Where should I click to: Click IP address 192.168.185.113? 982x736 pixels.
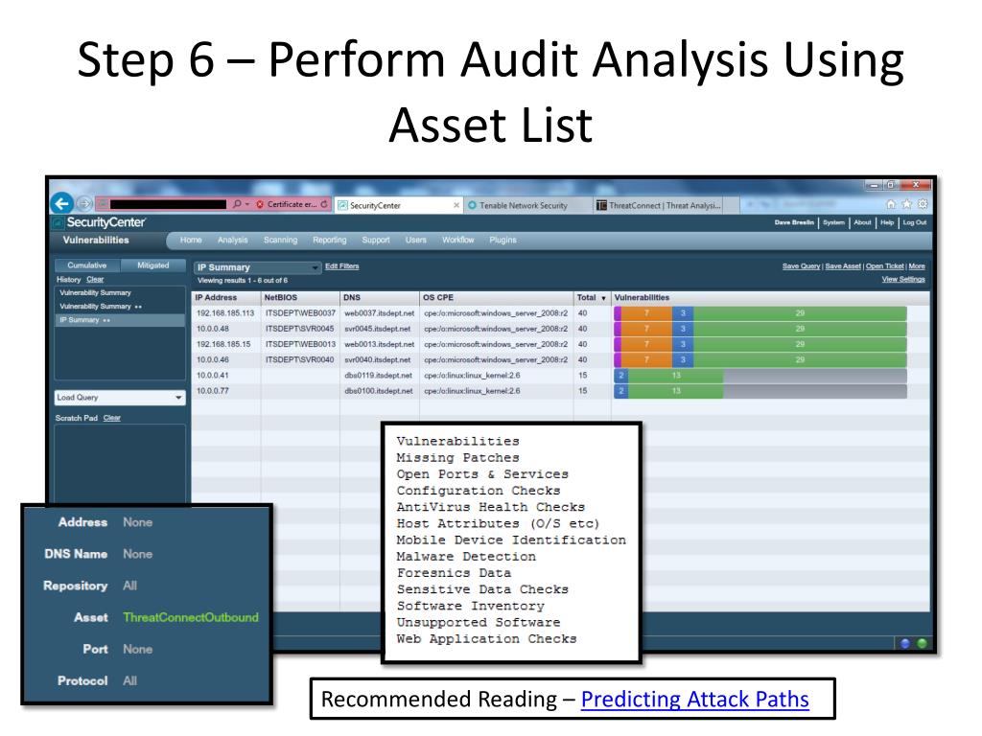click(x=225, y=313)
